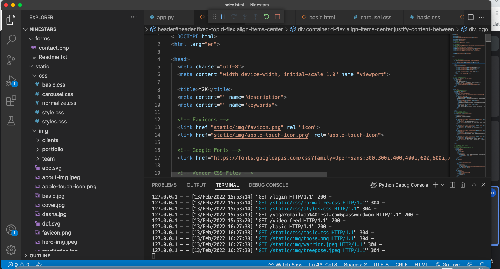
Task: Expand the clients folder
Action: point(50,140)
